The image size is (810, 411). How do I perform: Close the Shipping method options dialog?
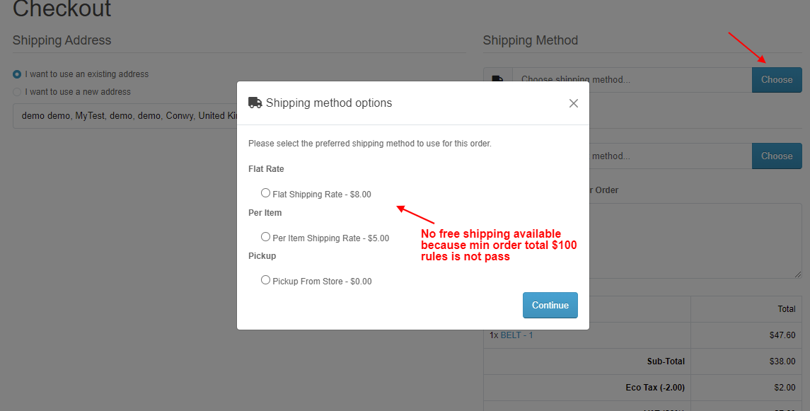574,103
